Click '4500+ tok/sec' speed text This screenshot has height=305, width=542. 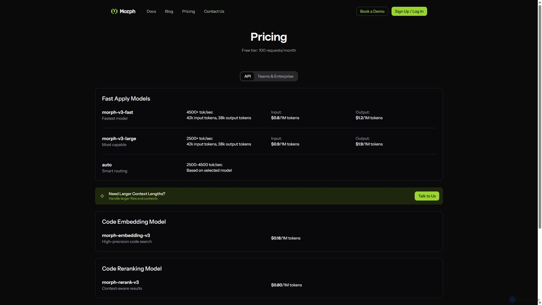[199, 112]
